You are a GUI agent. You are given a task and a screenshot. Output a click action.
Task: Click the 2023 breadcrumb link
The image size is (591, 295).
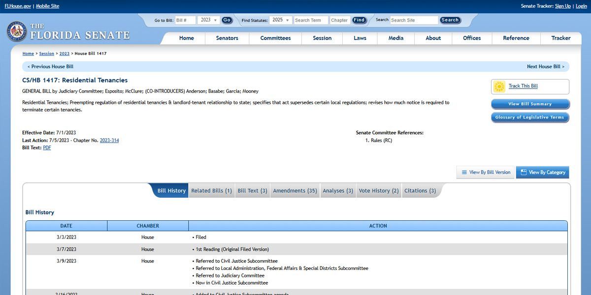[65, 54]
